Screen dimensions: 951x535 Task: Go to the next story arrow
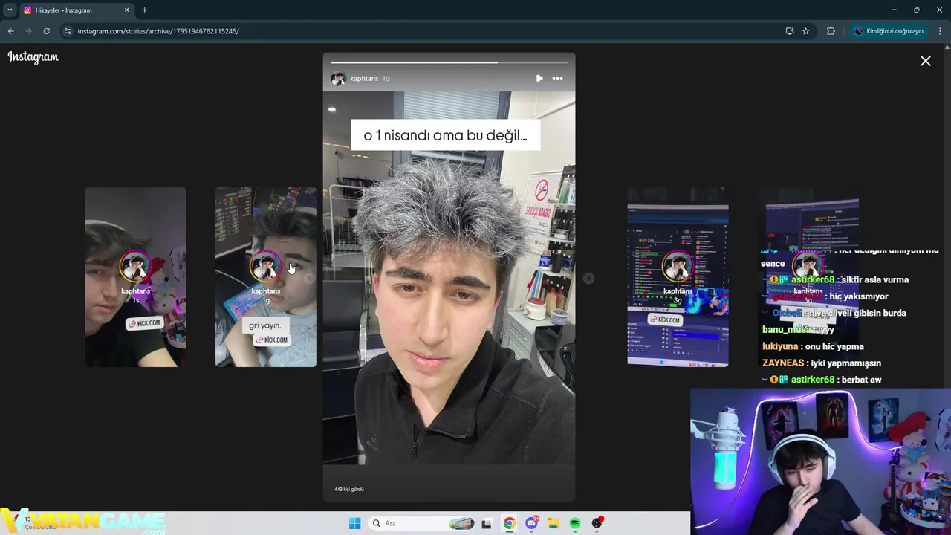point(588,278)
